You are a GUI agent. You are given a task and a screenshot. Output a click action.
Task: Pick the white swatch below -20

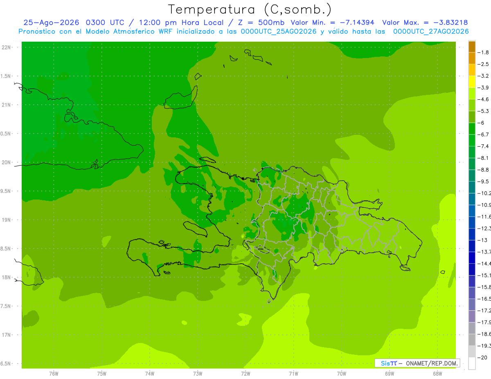(472, 363)
